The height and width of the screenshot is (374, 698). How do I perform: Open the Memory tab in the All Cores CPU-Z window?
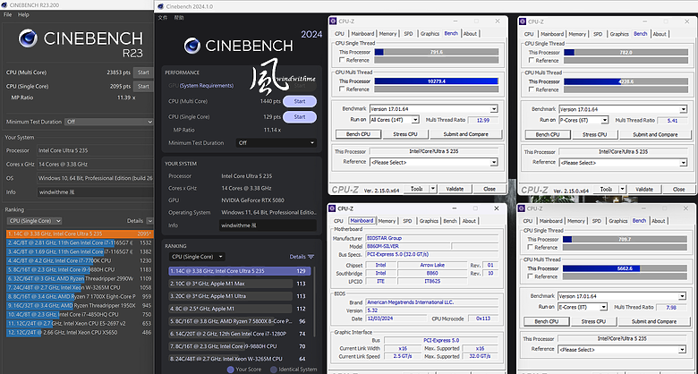pos(387,34)
